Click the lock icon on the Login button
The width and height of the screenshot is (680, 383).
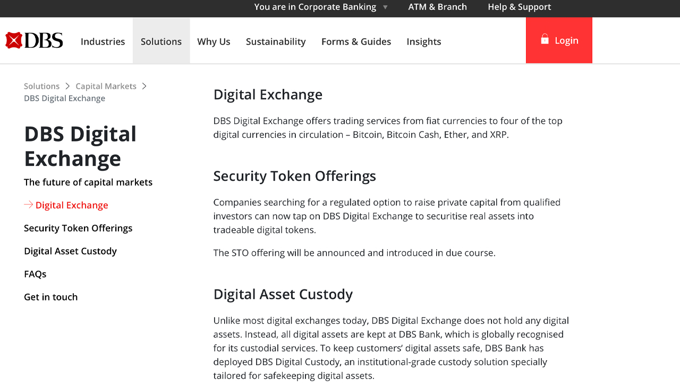[x=545, y=39]
